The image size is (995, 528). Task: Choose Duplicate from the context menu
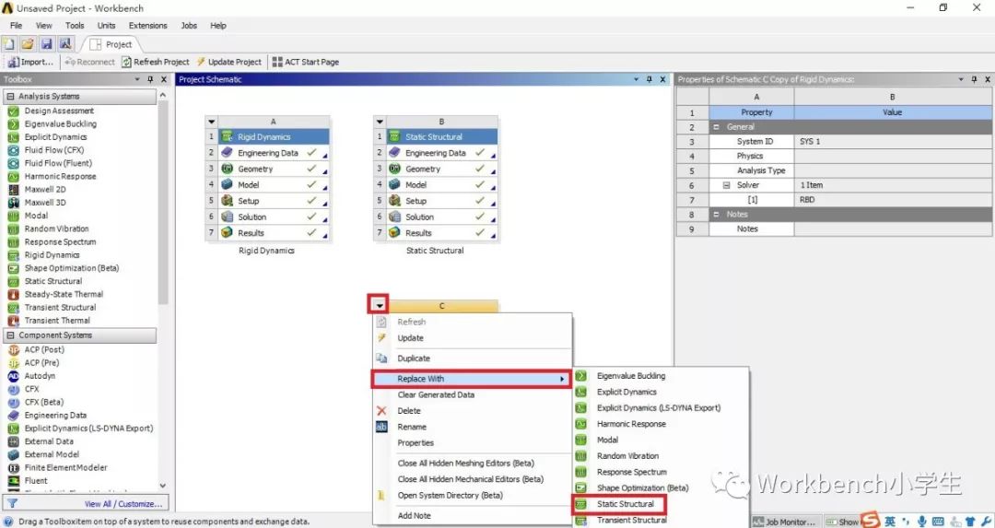tap(414, 358)
